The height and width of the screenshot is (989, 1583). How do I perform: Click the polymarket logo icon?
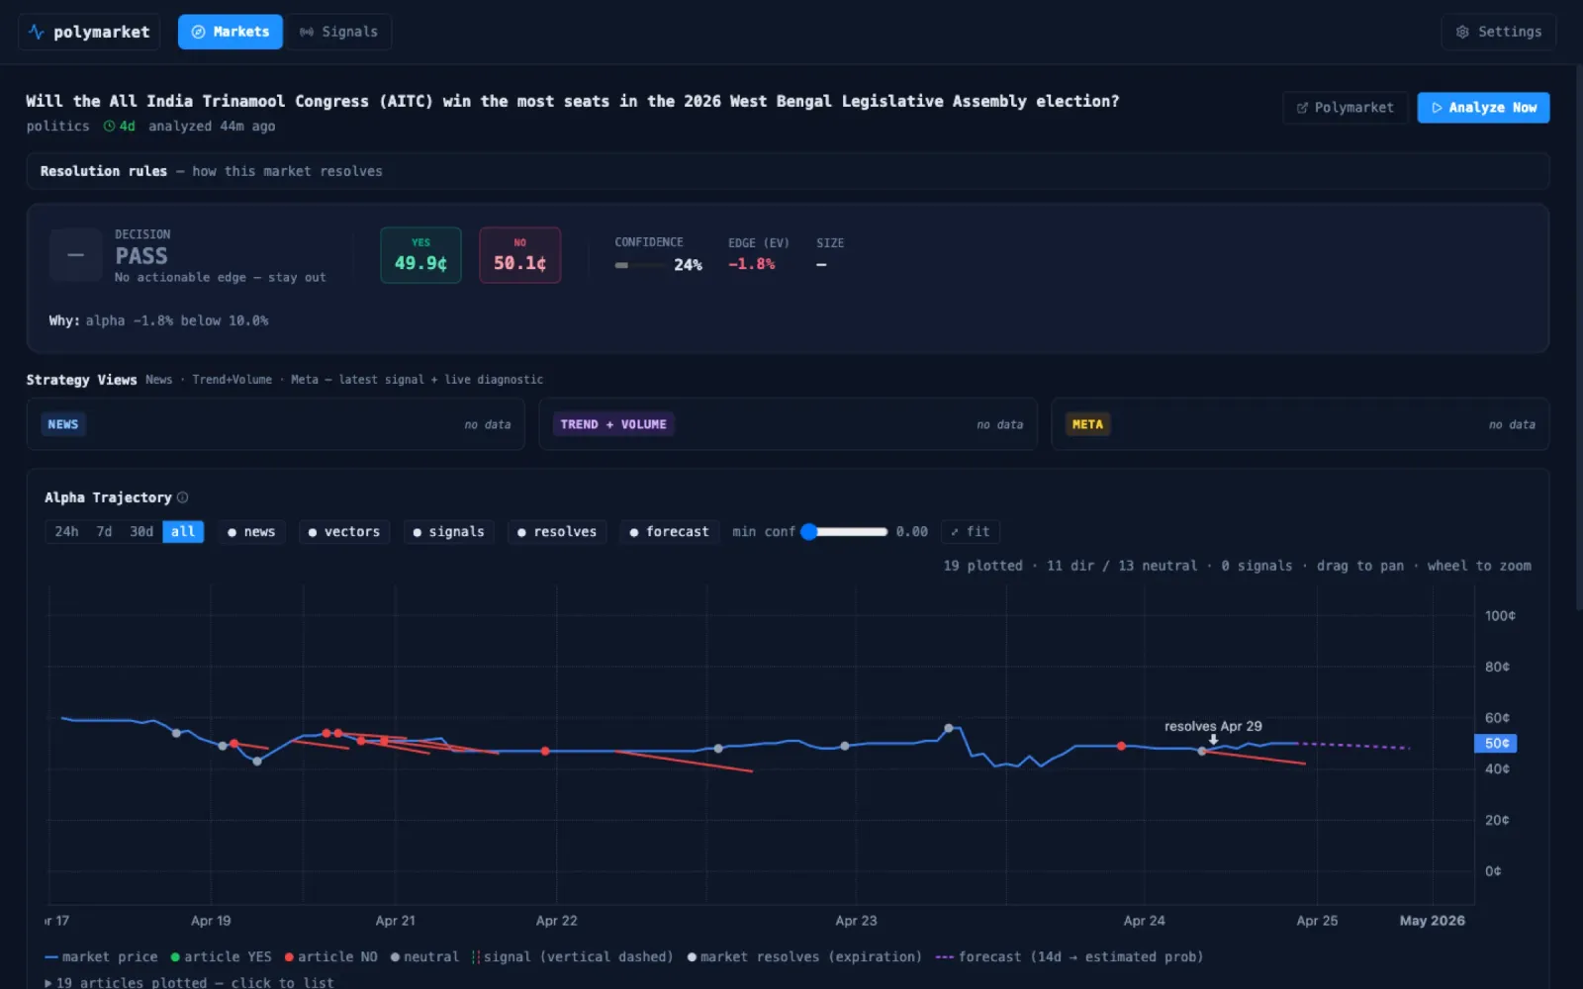(x=37, y=32)
